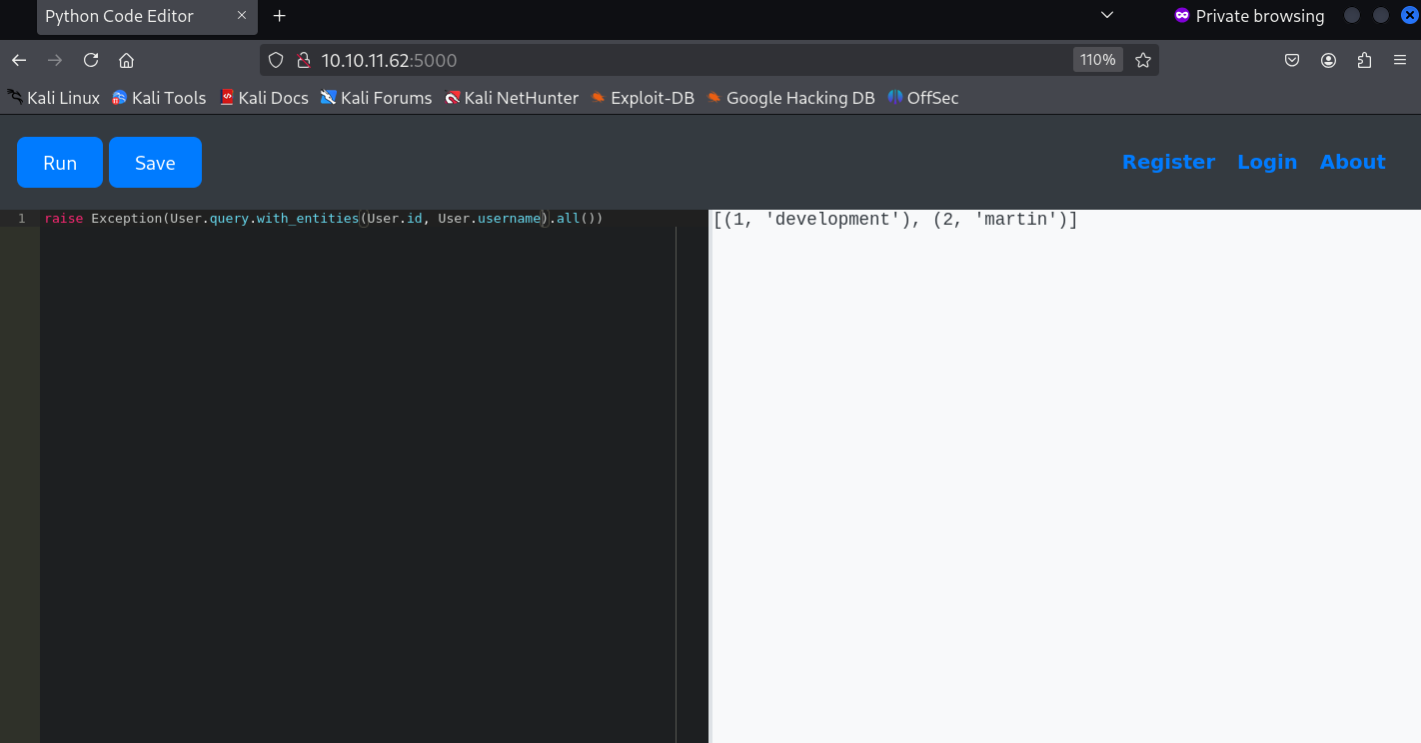Screen dimensions: 1421x743
Task: Bookmark this page with the star icon
Action: 1143,60
